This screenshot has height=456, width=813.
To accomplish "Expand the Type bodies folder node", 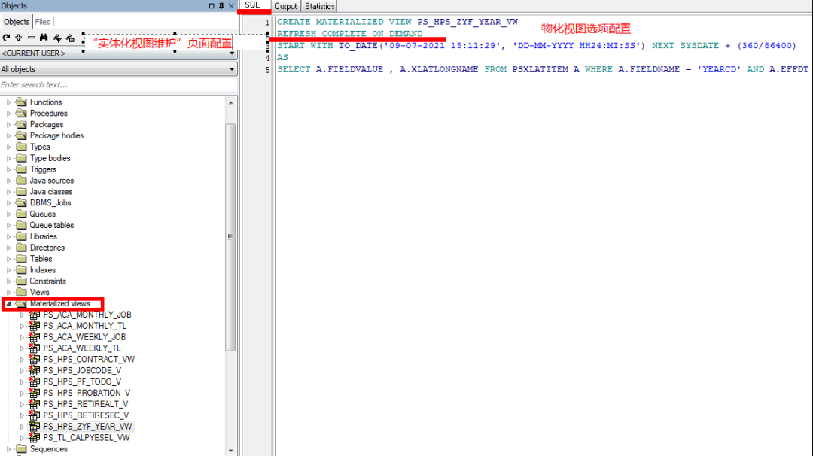I will pos(8,158).
